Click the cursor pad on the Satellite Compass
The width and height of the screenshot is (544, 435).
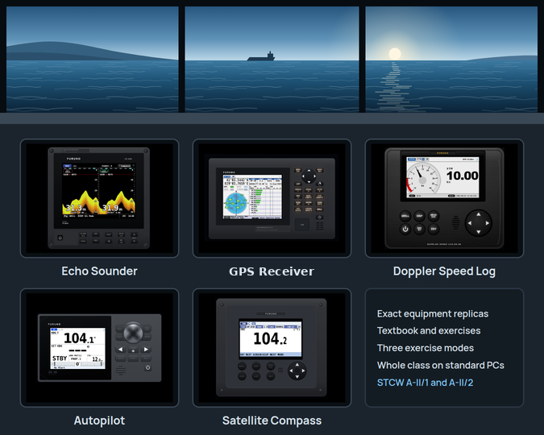coord(297,371)
